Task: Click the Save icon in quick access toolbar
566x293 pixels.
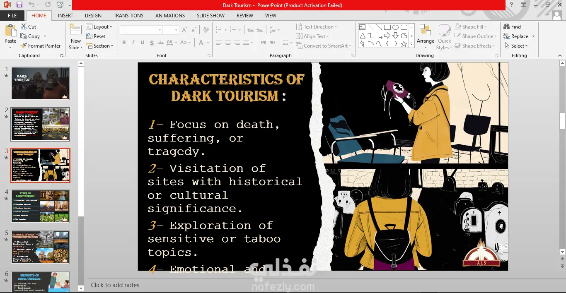Action: 19,5
